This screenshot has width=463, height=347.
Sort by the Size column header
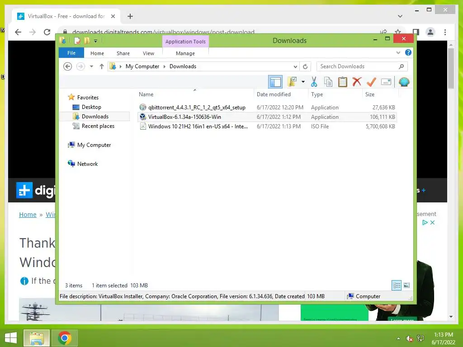pyautogui.click(x=370, y=94)
